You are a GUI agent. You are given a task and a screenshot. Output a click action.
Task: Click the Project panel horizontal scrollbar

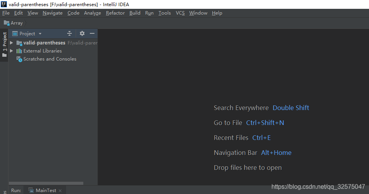46,183
